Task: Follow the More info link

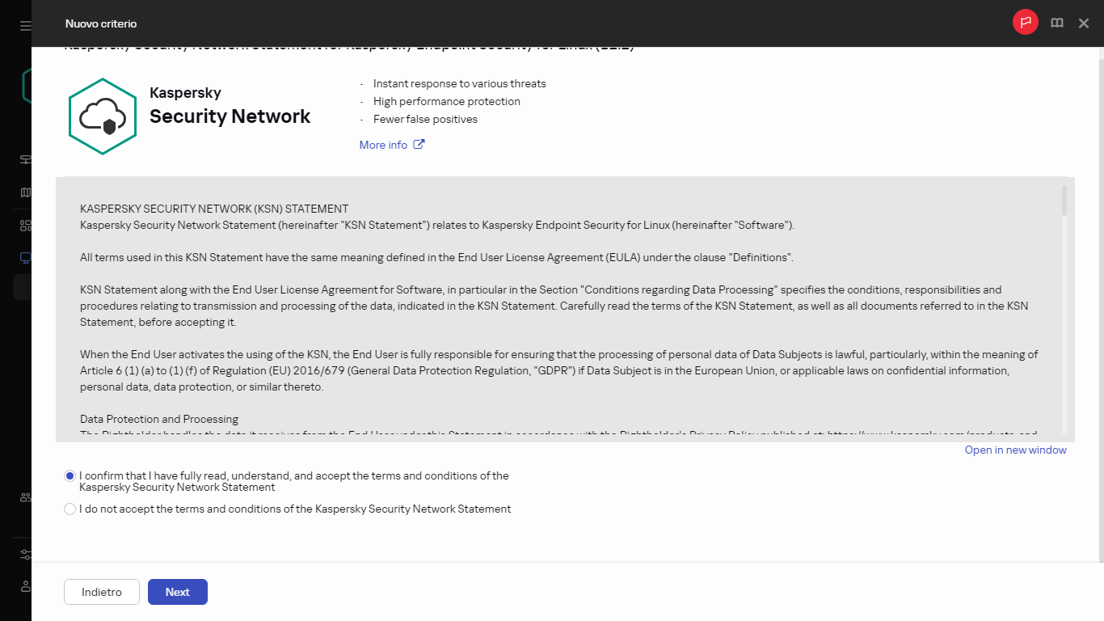Action: [x=383, y=145]
